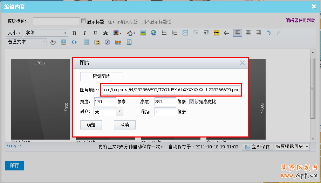Toggle bold formatting in the editor toolbar
This screenshot has height=183, width=321.
[74, 33]
